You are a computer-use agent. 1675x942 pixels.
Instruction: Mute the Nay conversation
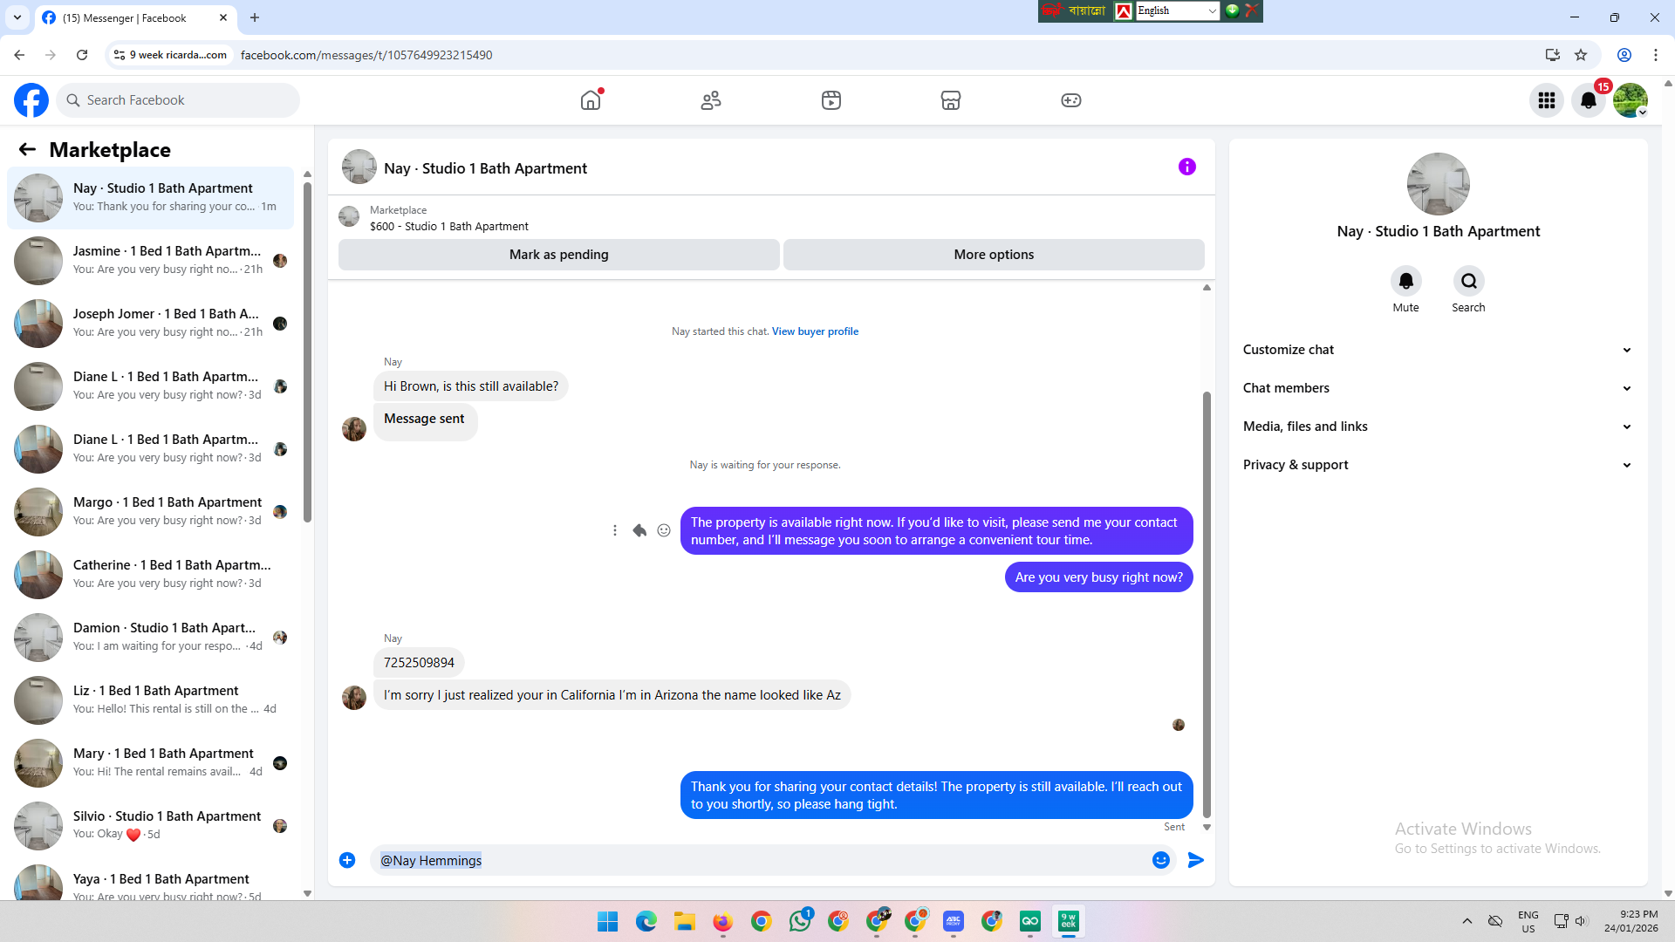pyautogui.click(x=1405, y=282)
